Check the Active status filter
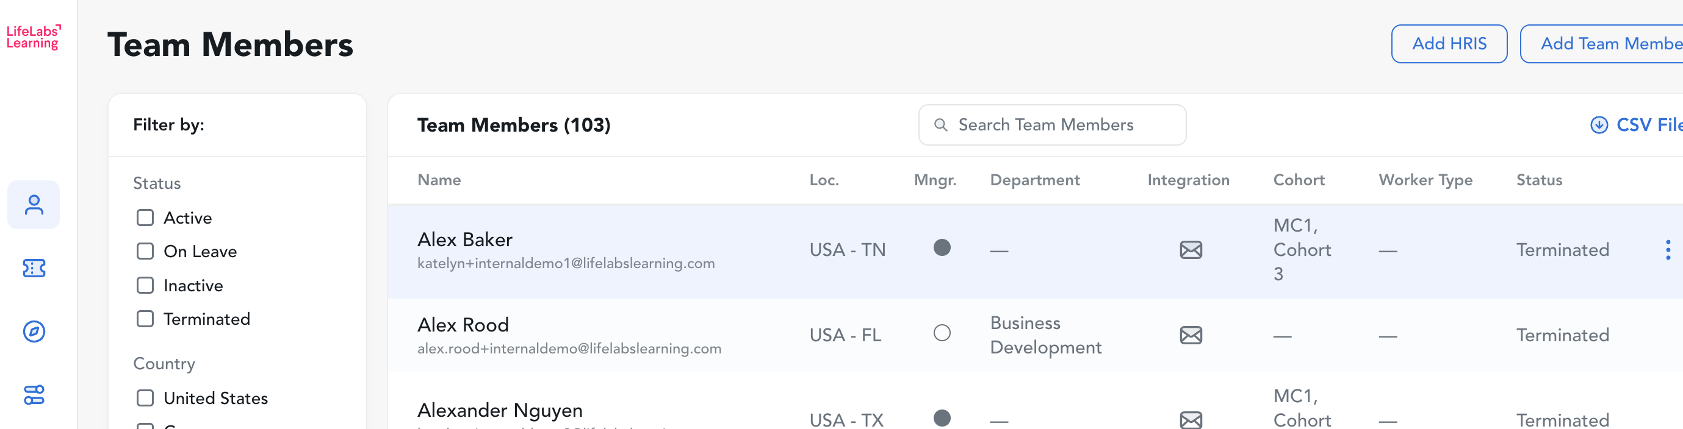Image resolution: width=1683 pixels, height=429 pixels. click(x=145, y=218)
